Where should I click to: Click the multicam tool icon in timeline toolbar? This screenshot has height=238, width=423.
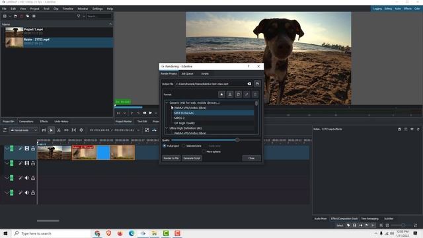pyautogui.click(x=81, y=130)
